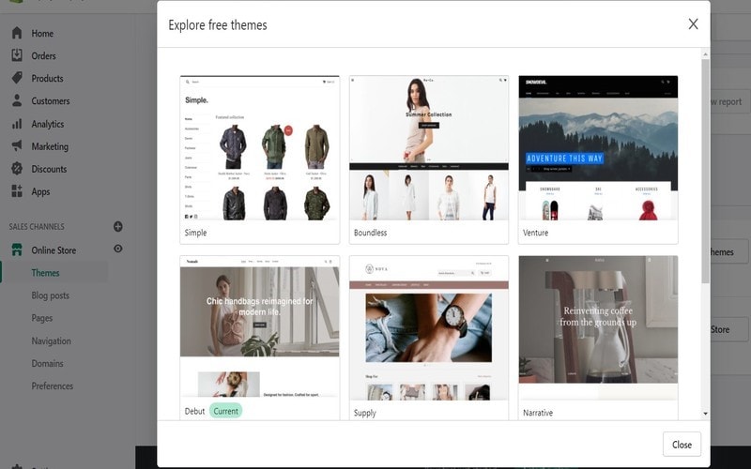Open Orders in the sidebar
The height and width of the screenshot is (469, 751).
[x=43, y=56]
